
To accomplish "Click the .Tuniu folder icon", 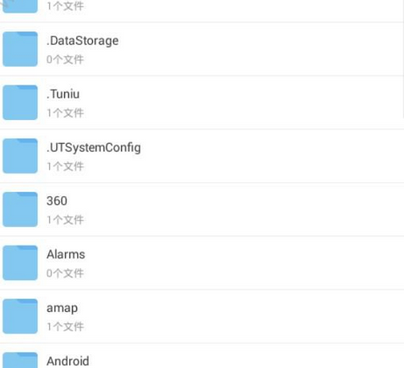I will 20,103.
